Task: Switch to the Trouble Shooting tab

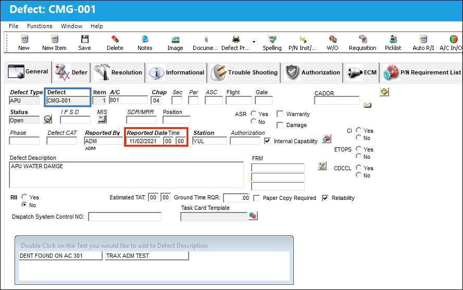Action: pos(244,73)
